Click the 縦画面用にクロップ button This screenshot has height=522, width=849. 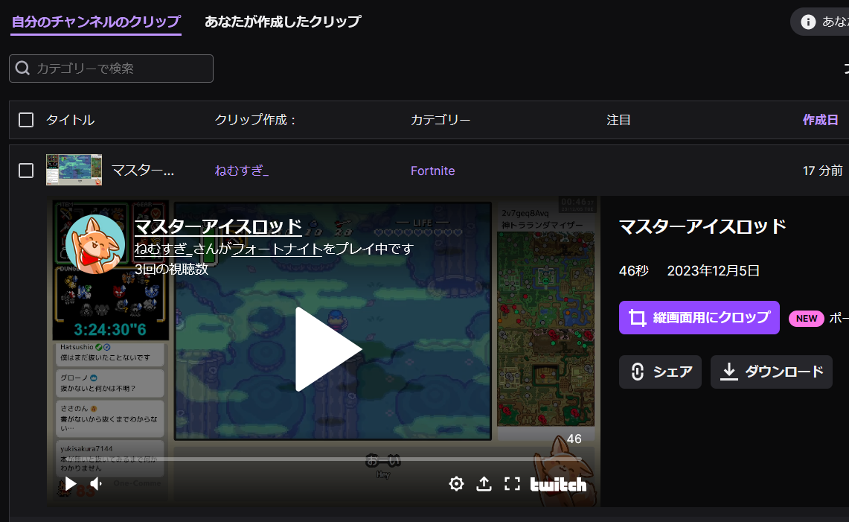click(x=699, y=317)
